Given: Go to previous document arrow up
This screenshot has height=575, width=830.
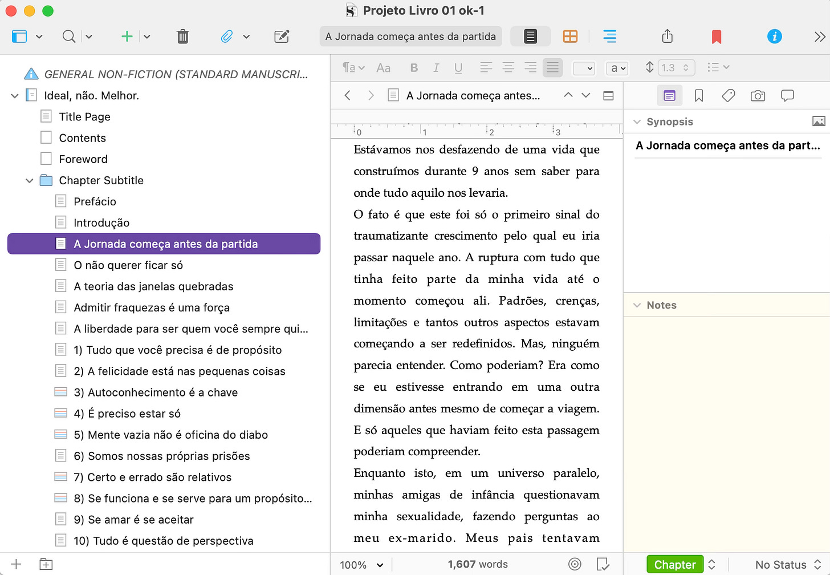Looking at the screenshot, I should click(568, 95).
